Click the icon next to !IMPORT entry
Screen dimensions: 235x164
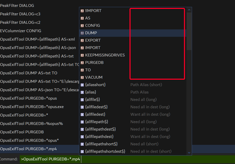click(x=82, y=11)
